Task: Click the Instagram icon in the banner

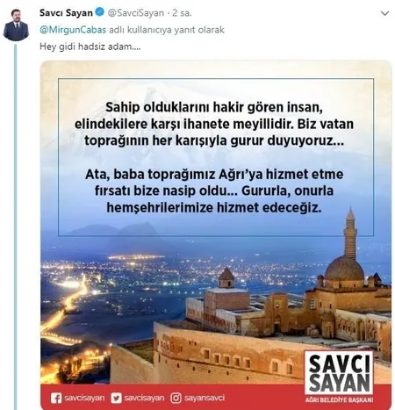Action: tap(176, 399)
